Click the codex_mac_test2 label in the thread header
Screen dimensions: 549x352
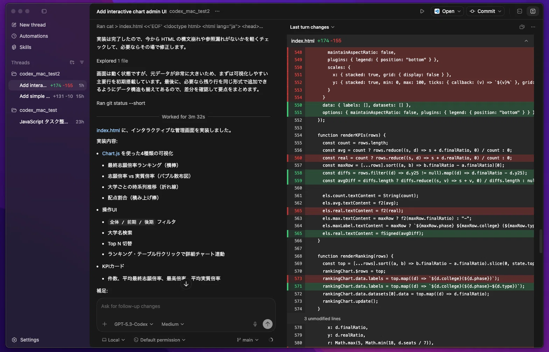[189, 11]
